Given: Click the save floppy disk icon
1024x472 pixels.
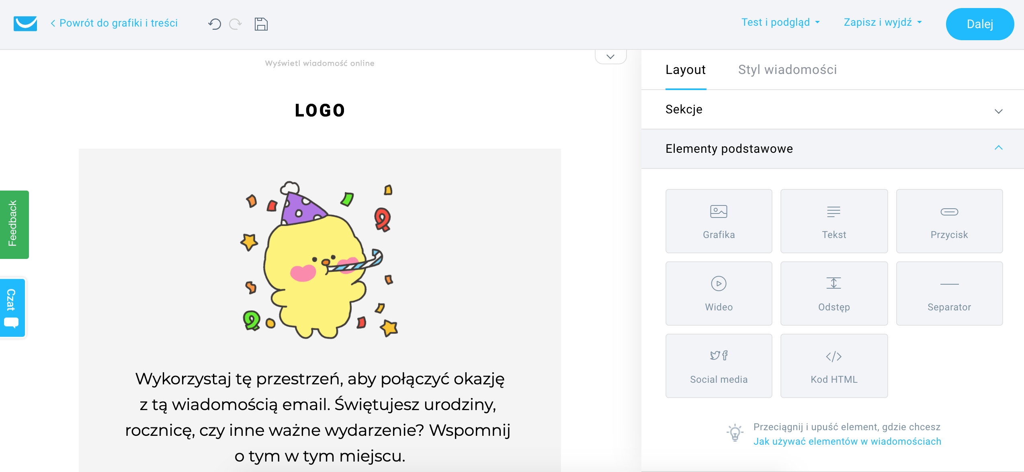Looking at the screenshot, I should tap(261, 24).
